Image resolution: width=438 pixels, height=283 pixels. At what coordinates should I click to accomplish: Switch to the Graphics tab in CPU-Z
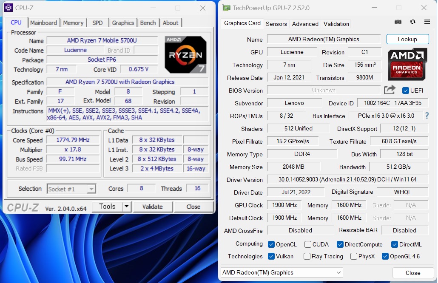tap(123, 23)
